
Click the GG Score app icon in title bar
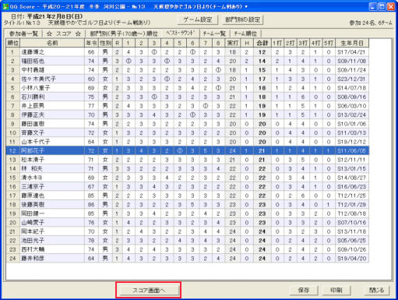pos(5,6)
